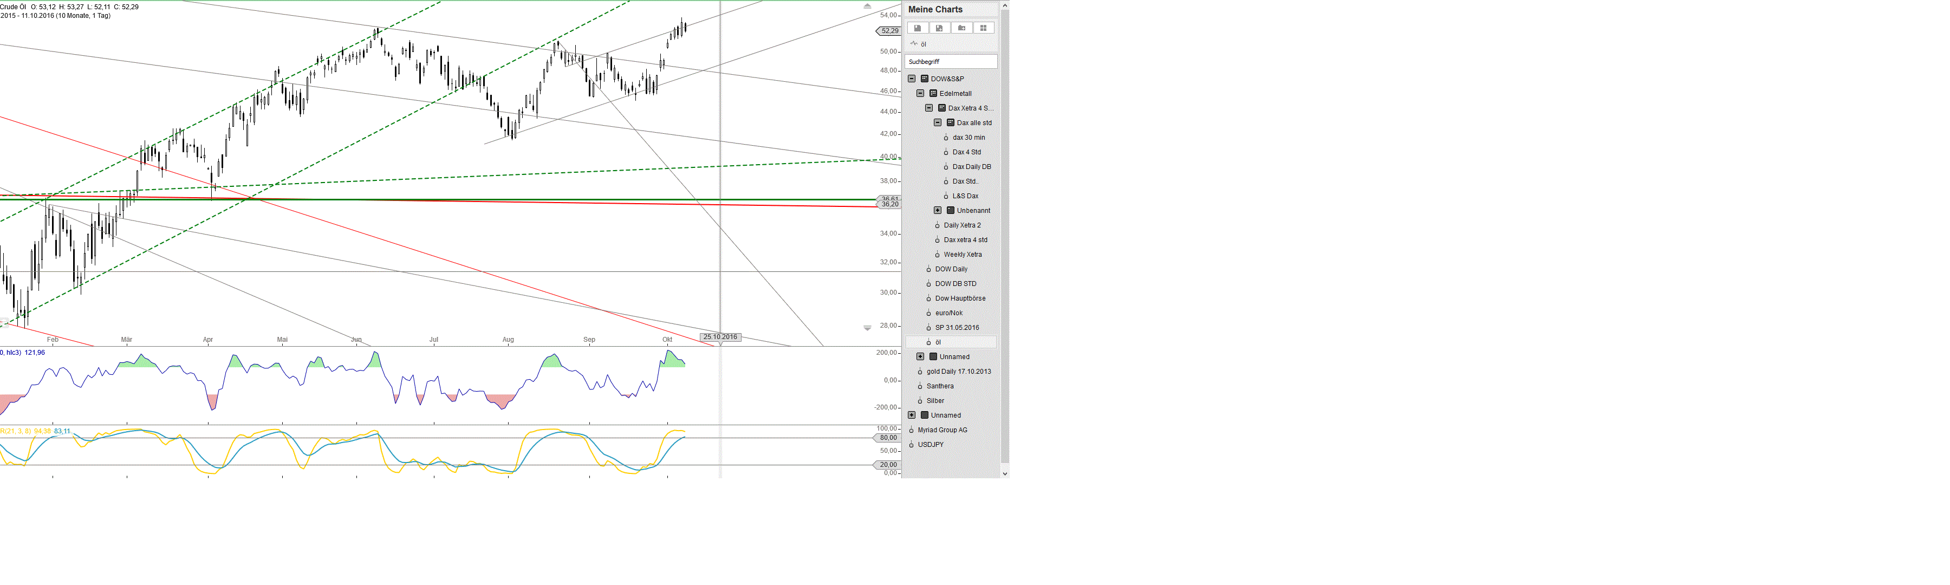
Task: Click the Edelmetall folder icon
Action: click(933, 94)
